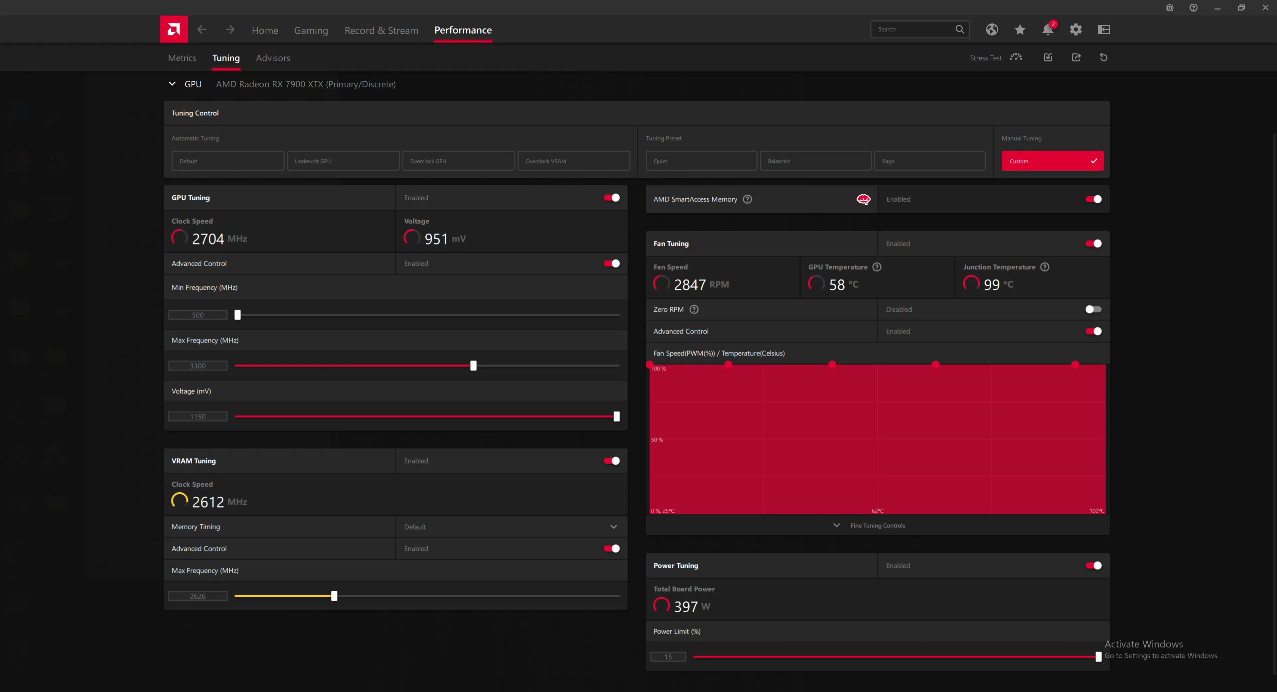Open SmartAccess Memory help icon
Screen dimensions: 1277x692
[747, 199]
